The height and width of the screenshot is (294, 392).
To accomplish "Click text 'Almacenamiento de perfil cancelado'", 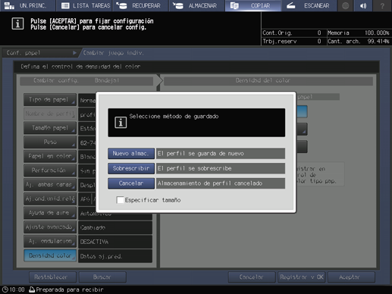I will [210, 183].
